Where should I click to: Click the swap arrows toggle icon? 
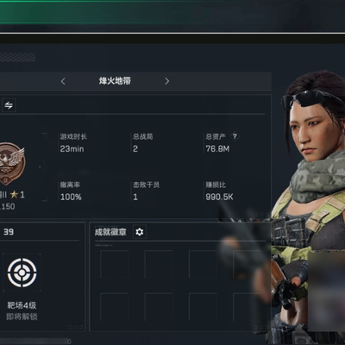(x=9, y=105)
